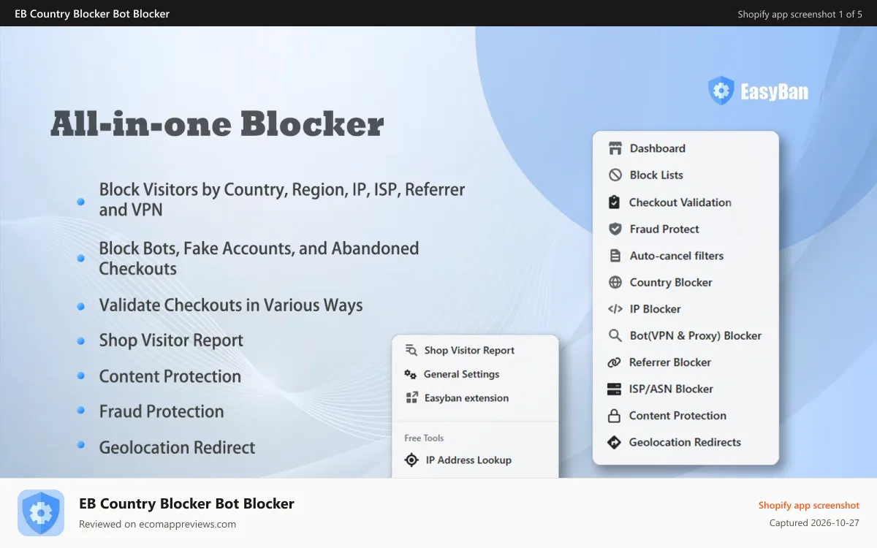Open Referrer Blocker menu label

point(670,362)
